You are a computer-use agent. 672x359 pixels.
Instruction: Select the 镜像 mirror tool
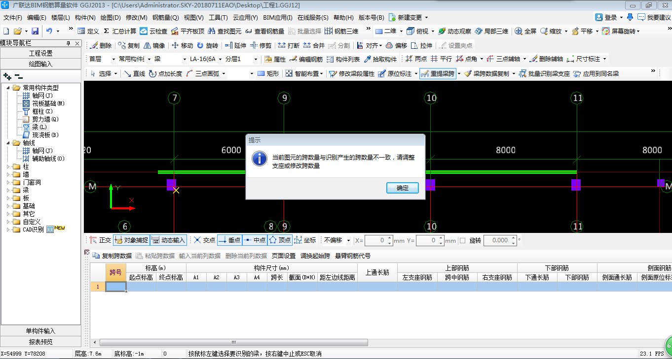[154, 45]
